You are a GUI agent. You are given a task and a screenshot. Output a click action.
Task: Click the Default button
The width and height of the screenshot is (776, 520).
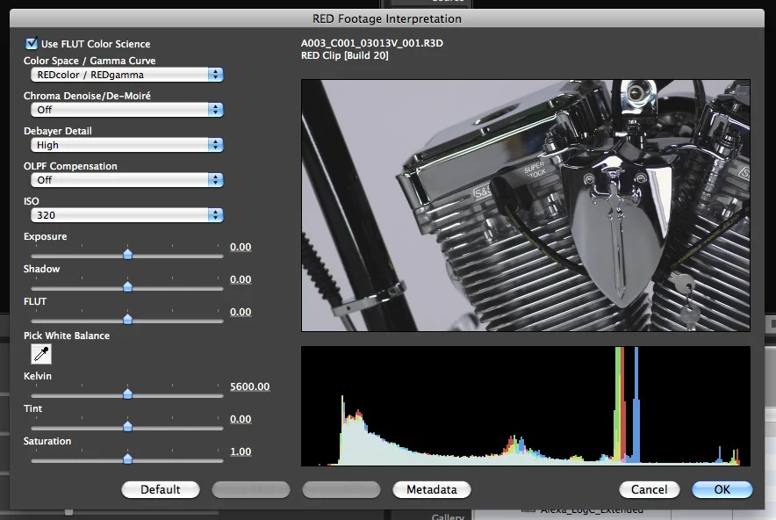tap(161, 490)
